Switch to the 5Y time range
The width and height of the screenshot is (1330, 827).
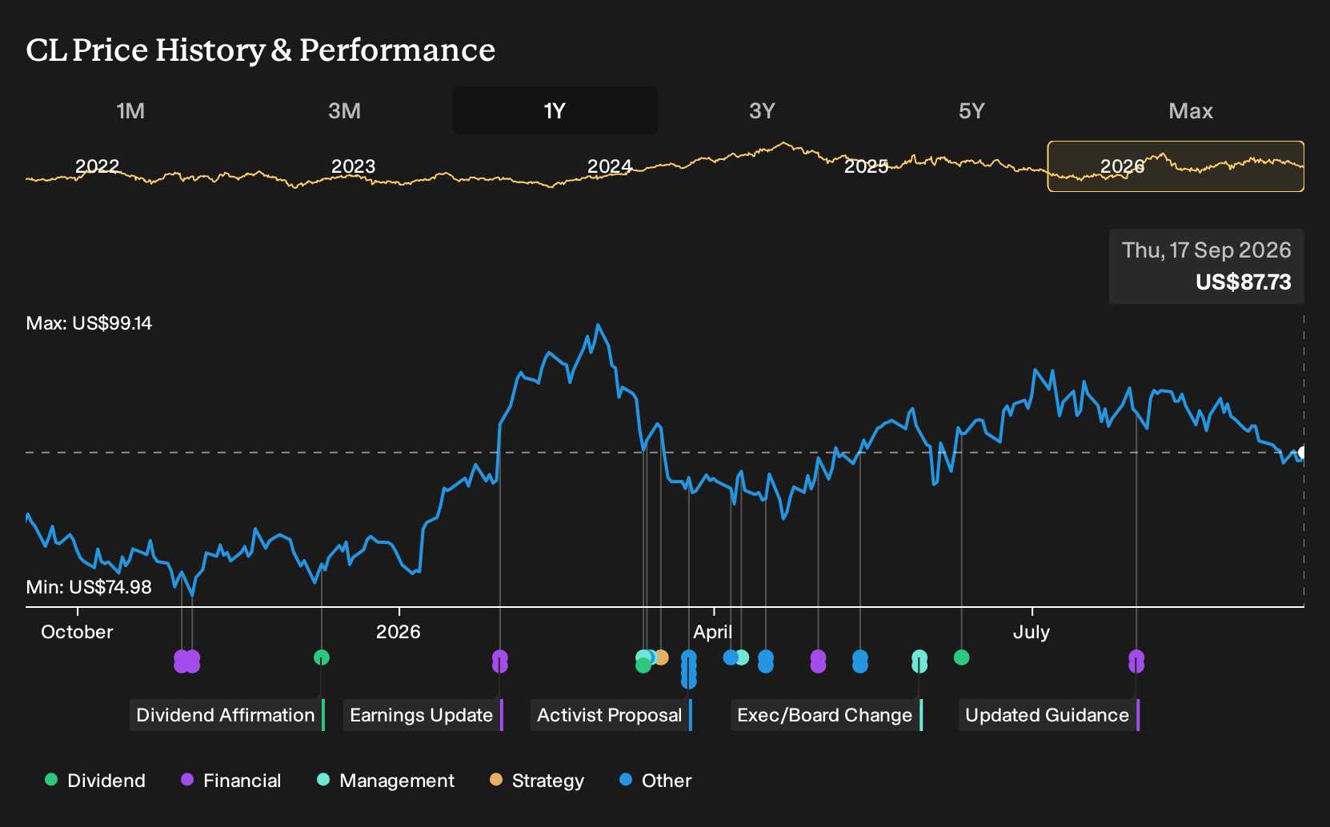(x=971, y=110)
